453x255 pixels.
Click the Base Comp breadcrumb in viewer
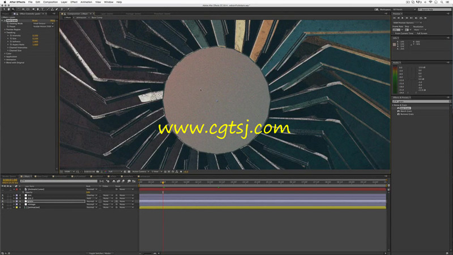97,18
